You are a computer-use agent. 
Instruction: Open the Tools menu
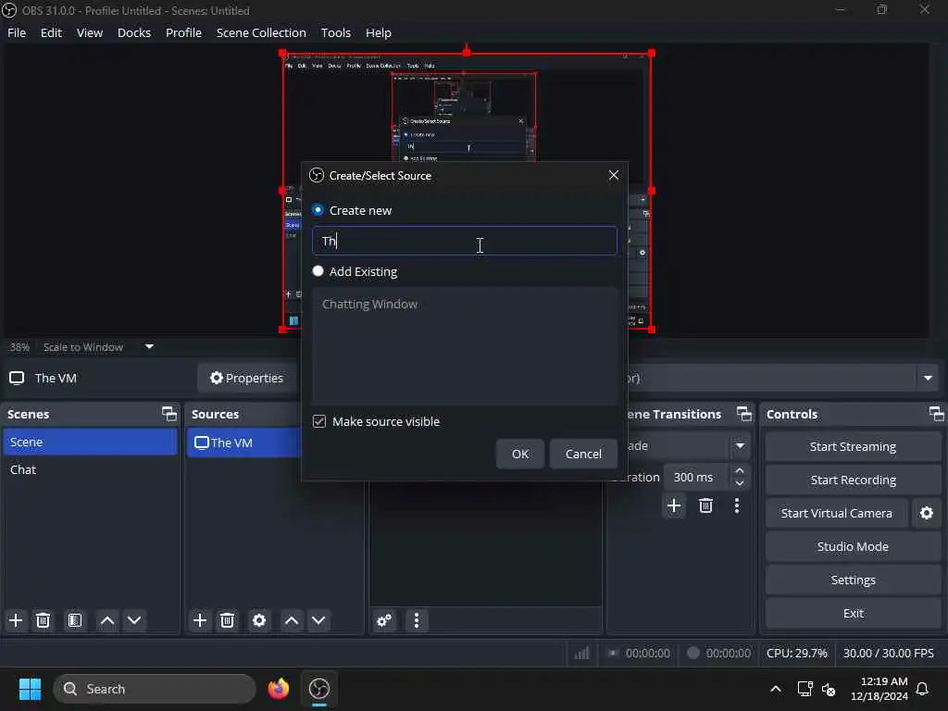335,32
